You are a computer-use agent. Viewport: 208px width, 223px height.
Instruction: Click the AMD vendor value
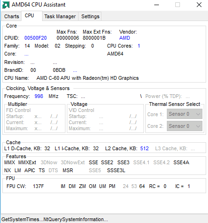[124, 38]
